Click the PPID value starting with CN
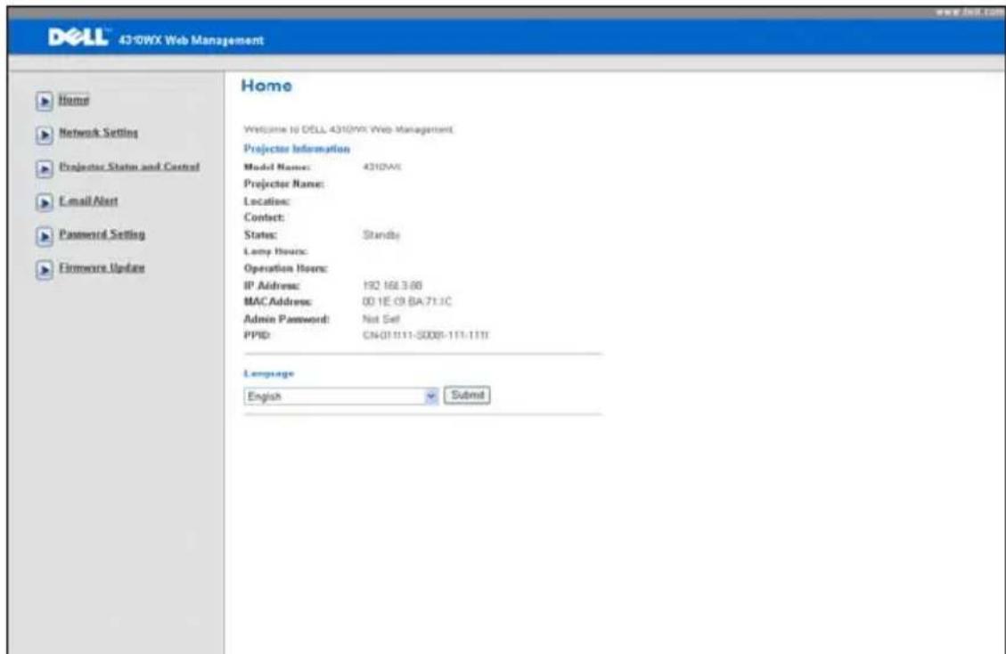The width and height of the screenshot is (1006, 654). pyautogui.click(x=425, y=335)
